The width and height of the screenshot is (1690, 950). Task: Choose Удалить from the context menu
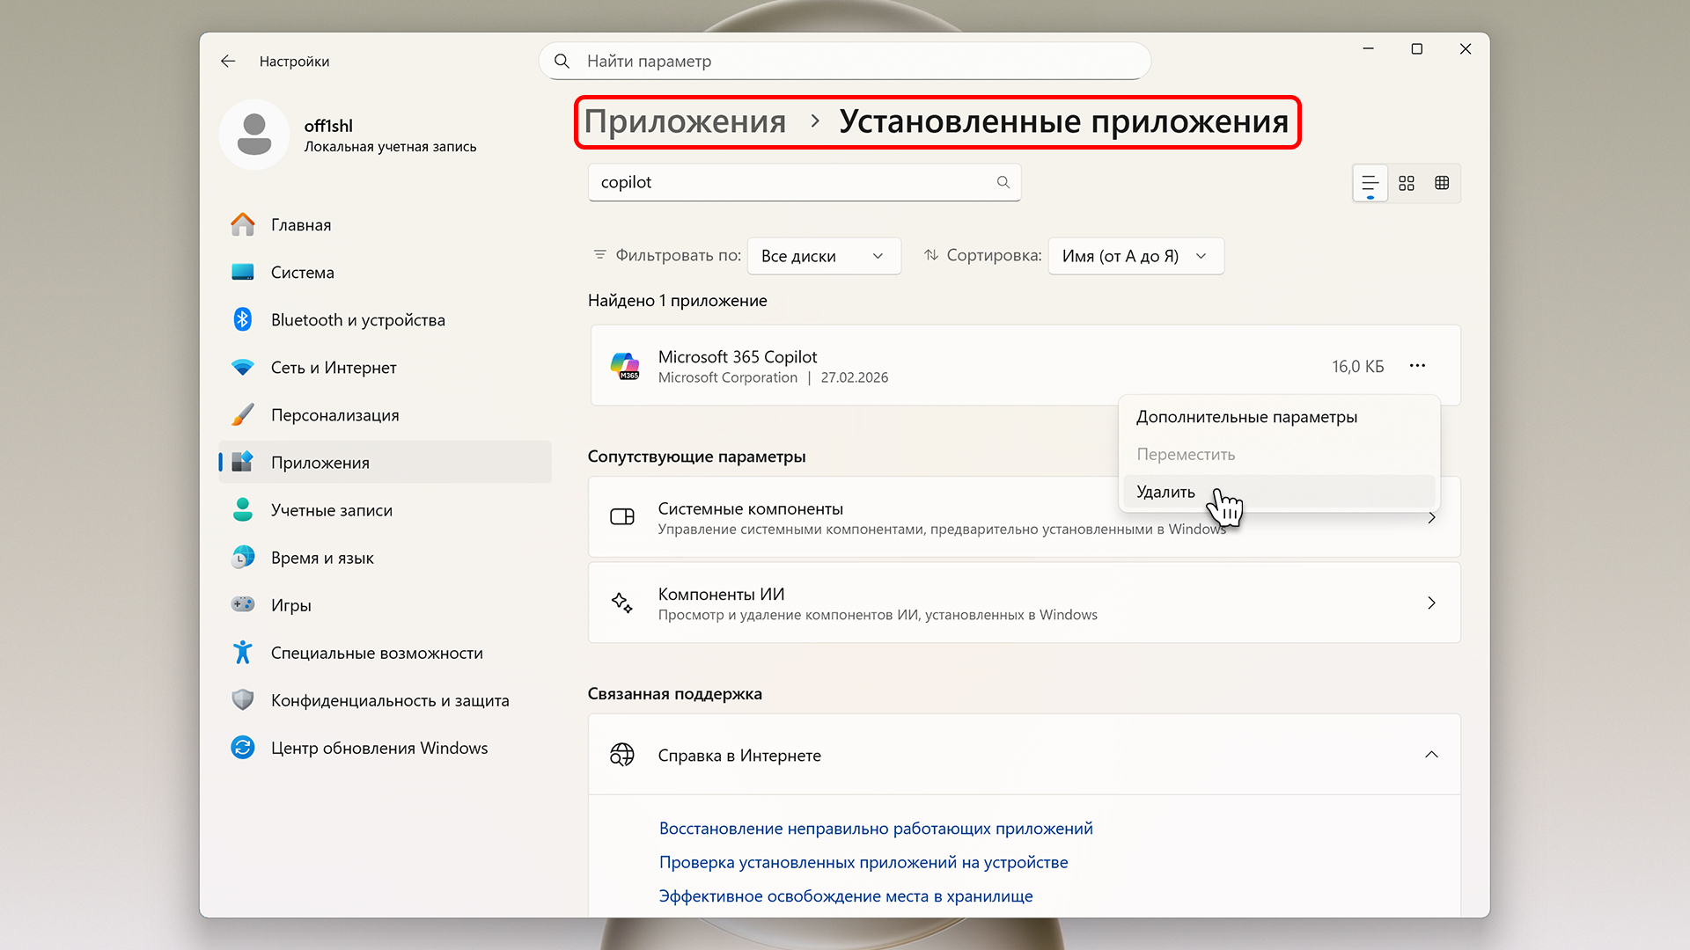coord(1165,492)
